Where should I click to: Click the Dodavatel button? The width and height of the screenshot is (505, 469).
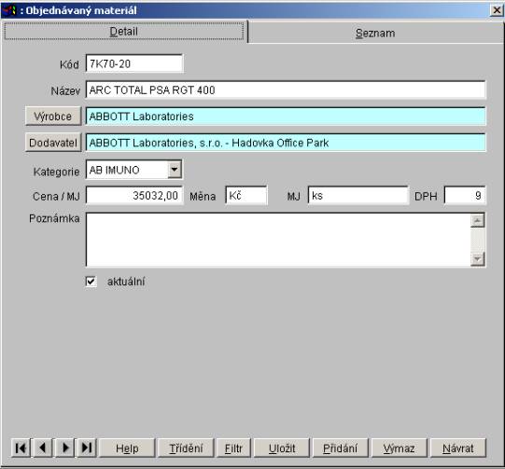tap(53, 143)
